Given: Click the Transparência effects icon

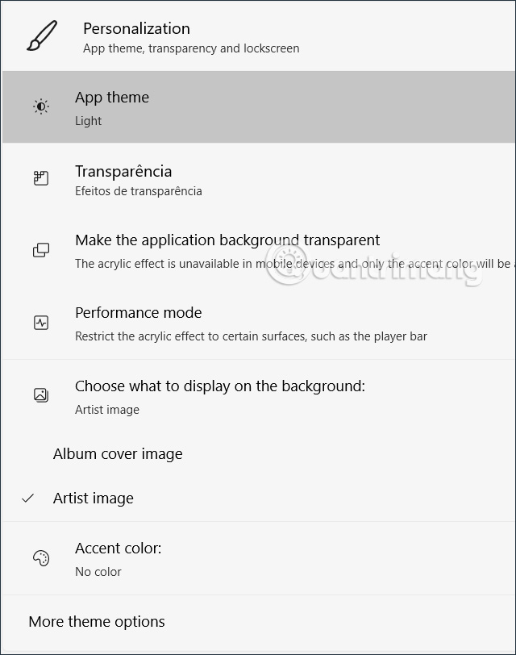Looking at the screenshot, I should [41, 179].
